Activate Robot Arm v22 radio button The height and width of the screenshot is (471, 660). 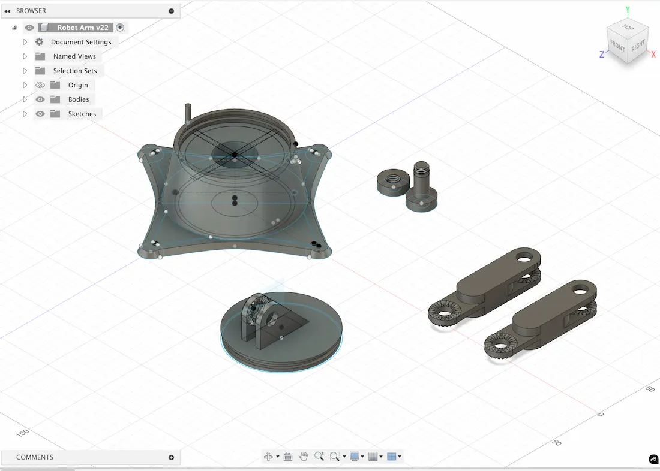121,28
